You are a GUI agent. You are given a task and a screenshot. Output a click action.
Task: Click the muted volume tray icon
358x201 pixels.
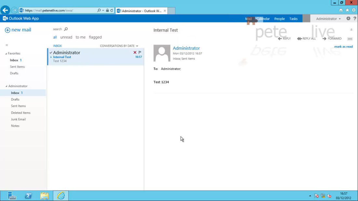(329, 196)
